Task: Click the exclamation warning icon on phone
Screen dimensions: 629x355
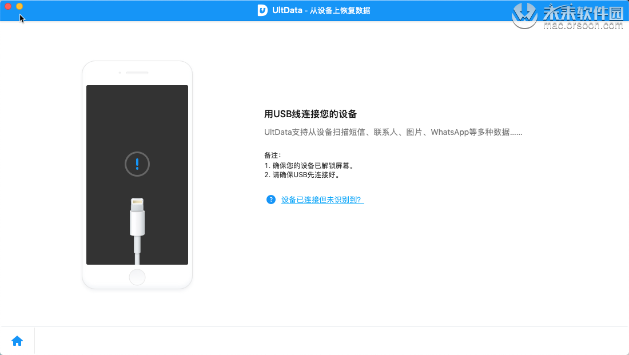Action: click(x=137, y=164)
